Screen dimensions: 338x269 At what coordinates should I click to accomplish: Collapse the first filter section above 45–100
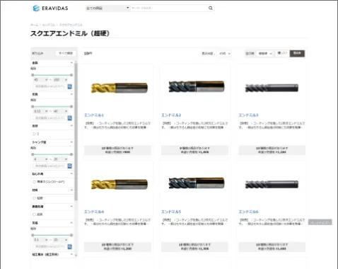click(x=71, y=63)
